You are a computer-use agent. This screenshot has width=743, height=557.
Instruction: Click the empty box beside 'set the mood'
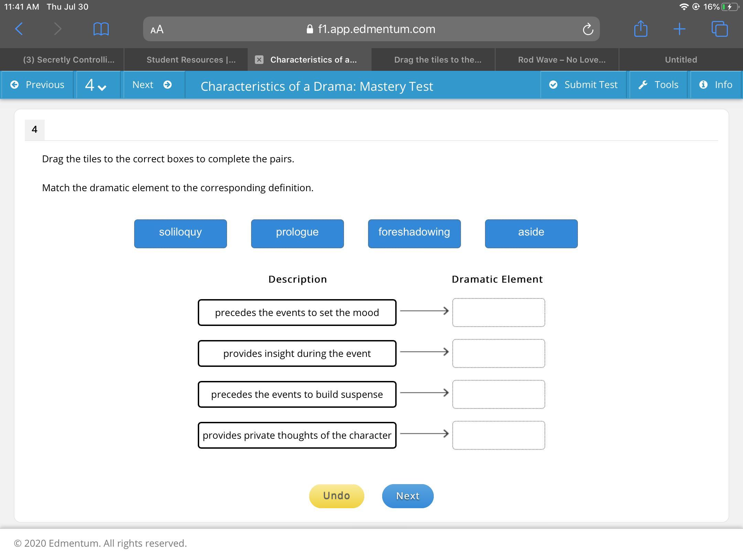pyautogui.click(x=498, y=312)
